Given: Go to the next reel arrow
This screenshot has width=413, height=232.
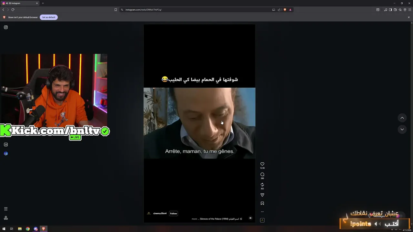Looking at the screenshot, I should click(402, 129).
